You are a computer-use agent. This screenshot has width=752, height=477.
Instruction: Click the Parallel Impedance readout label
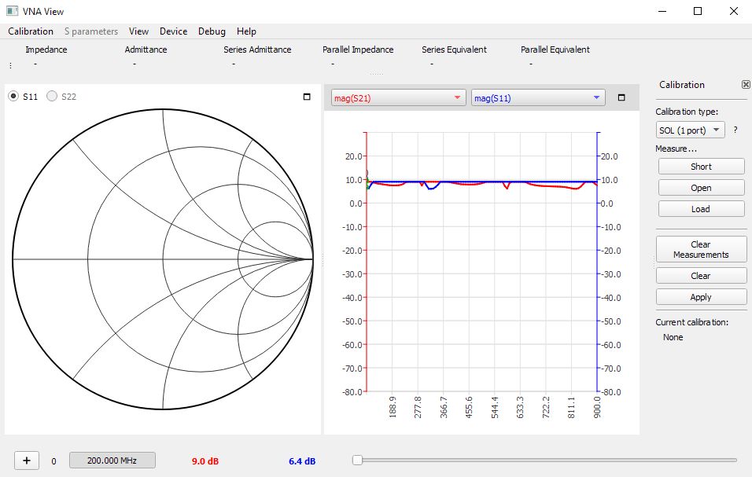click(358, 50)
